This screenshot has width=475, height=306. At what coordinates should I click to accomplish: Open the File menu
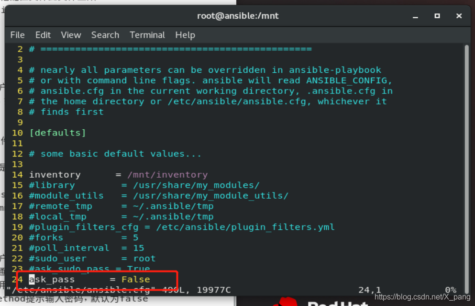[17, 35]
